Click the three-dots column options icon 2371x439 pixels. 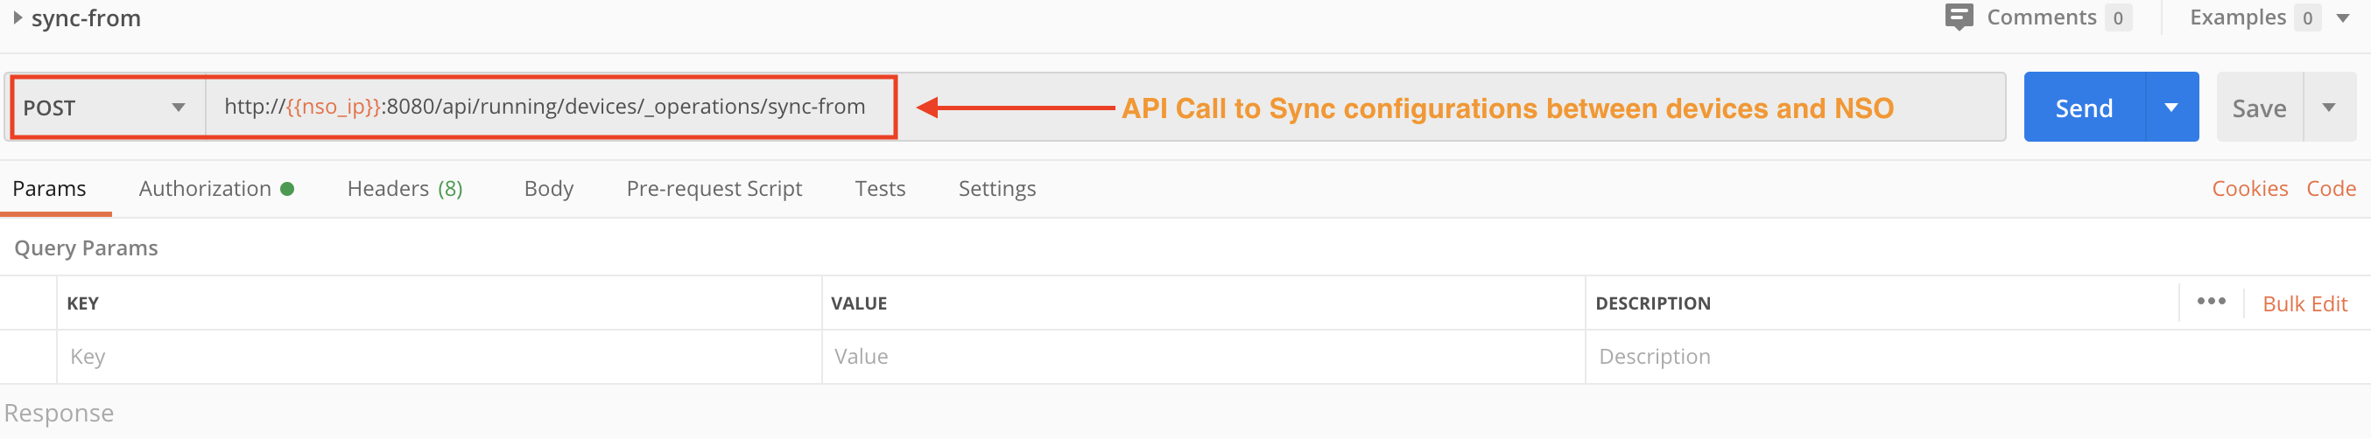tap(2211, 301)
